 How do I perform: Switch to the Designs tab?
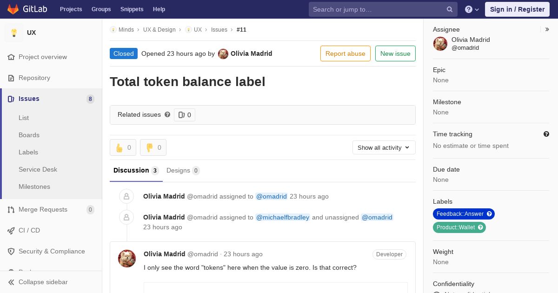pyautogui.click(x=183, y=171)
